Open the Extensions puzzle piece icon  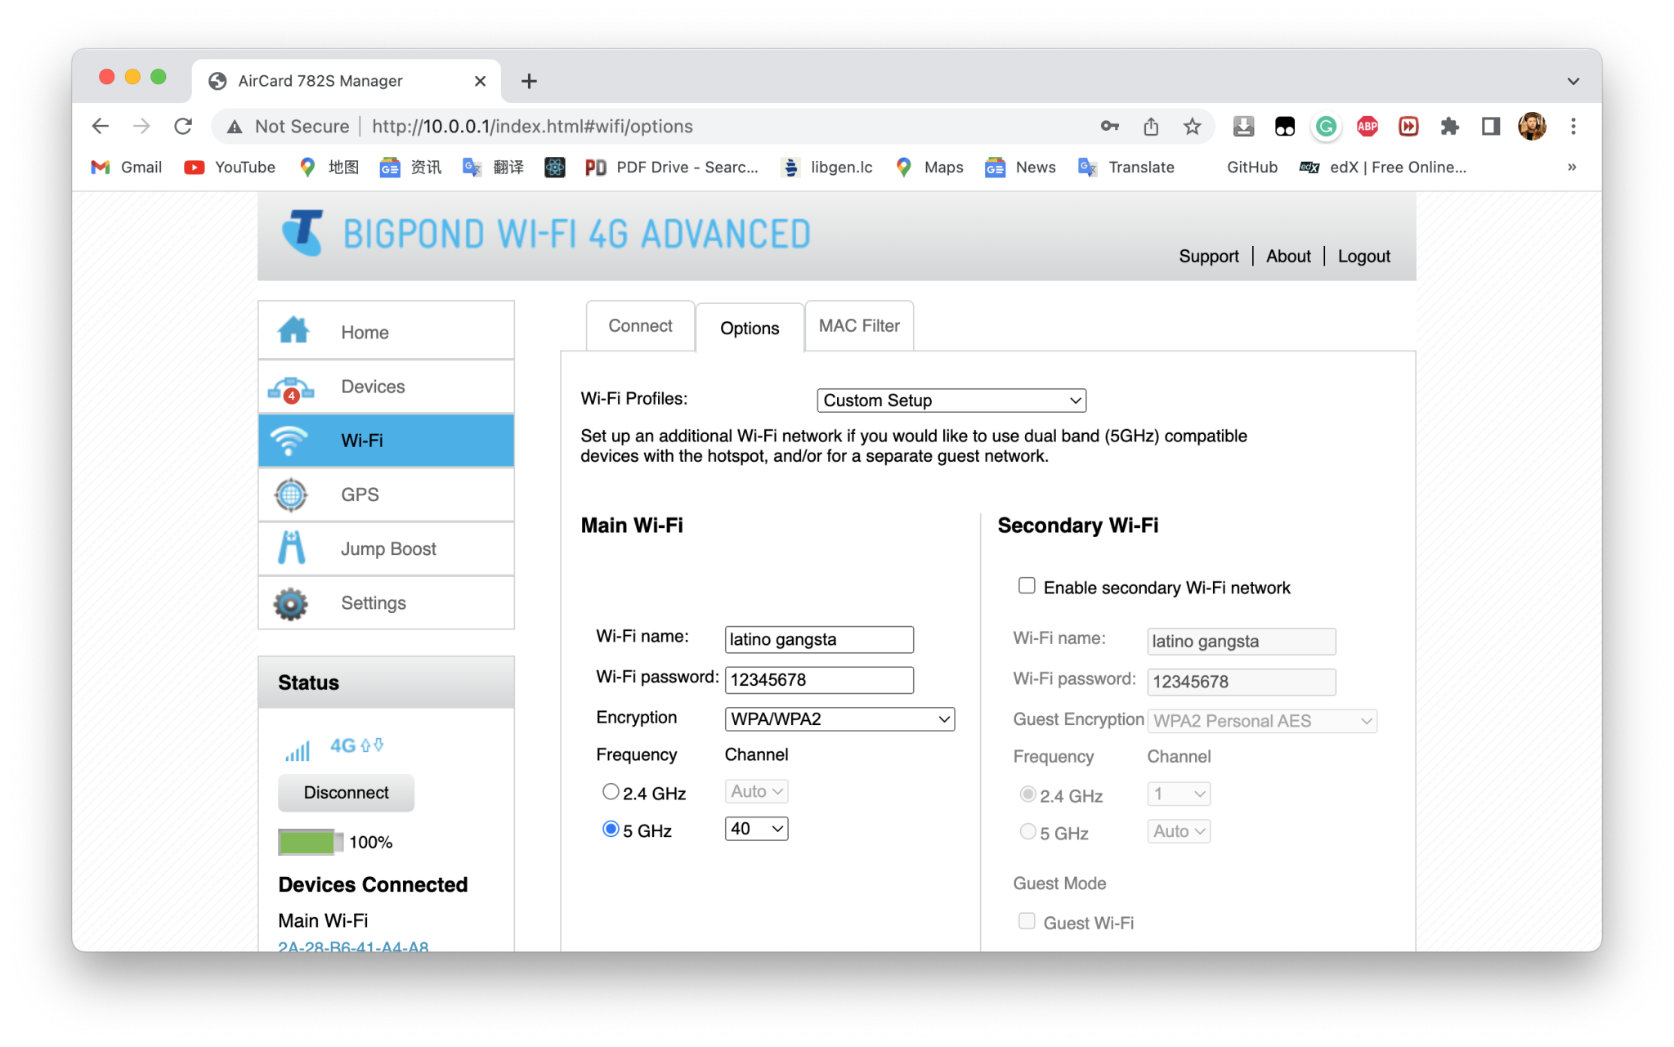click(x=1449, y=127)
